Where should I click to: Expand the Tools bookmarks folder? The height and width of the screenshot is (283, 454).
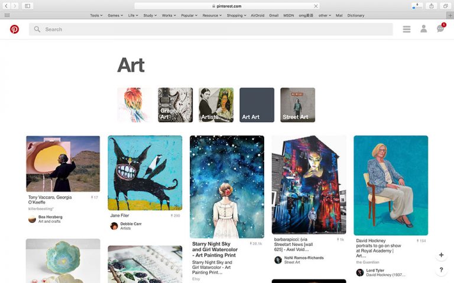(x=96, y=15)
